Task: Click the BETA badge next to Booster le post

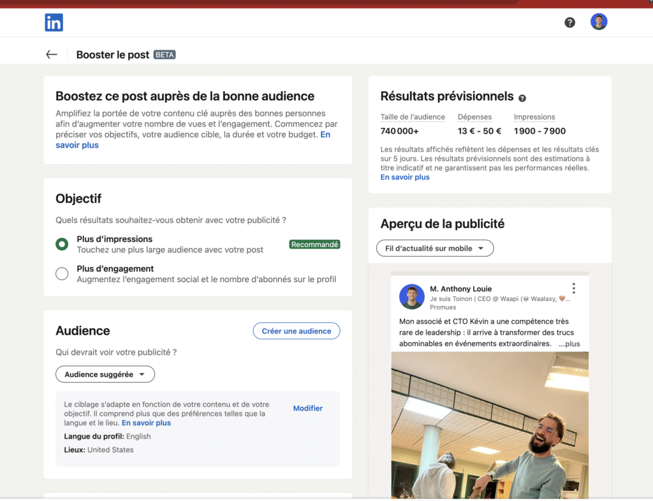Action: point(165,55)
